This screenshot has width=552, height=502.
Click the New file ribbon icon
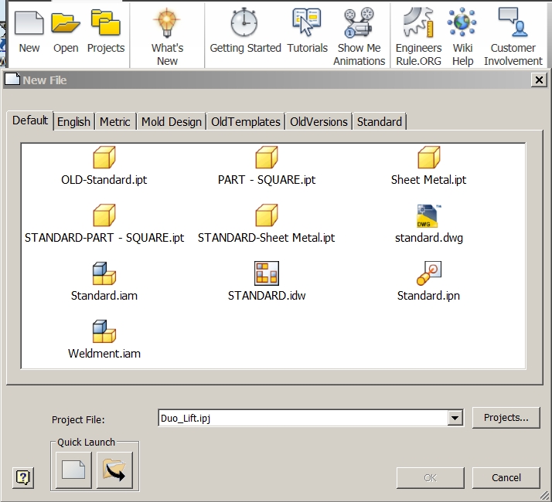tap(29, 23)
